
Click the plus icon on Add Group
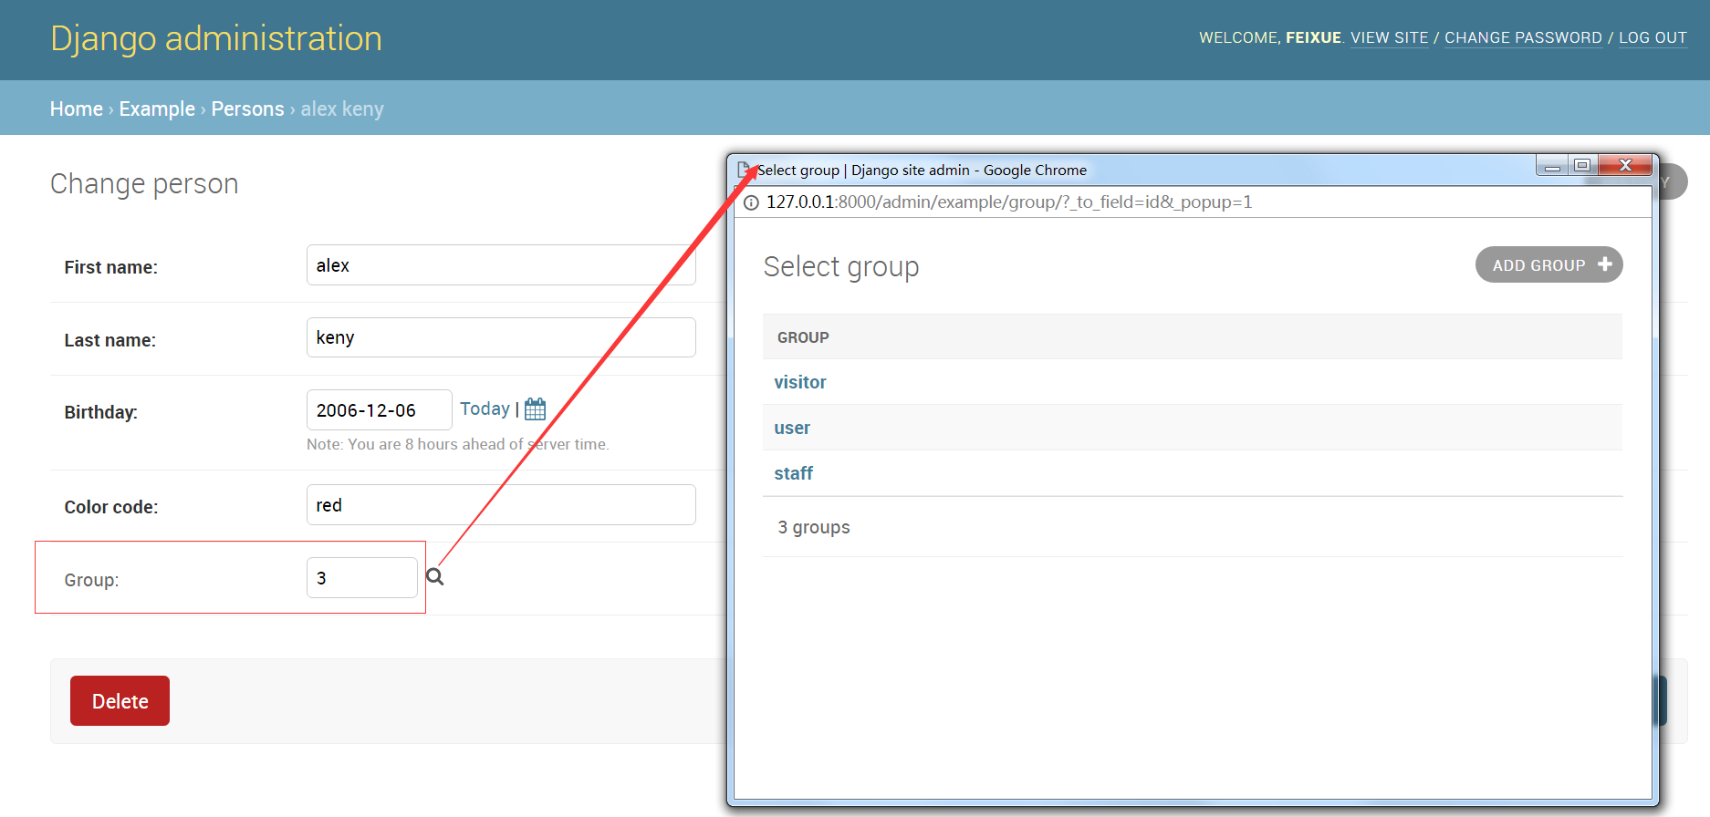click(x=1605, y=264)
